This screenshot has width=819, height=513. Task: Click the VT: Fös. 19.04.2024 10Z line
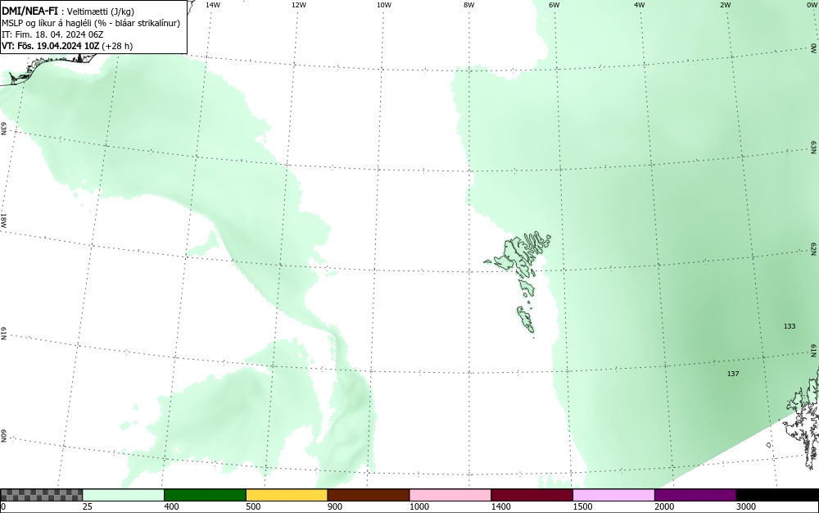(67, 46)
